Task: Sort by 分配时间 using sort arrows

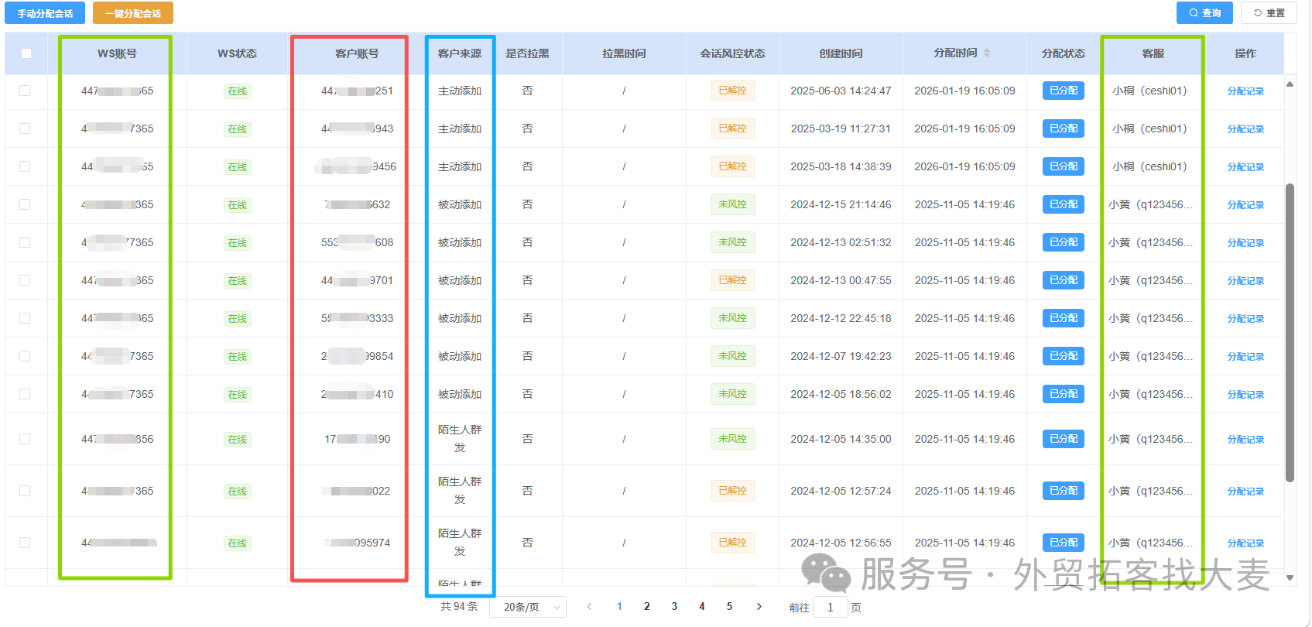Action: click(x=987, y=53)
